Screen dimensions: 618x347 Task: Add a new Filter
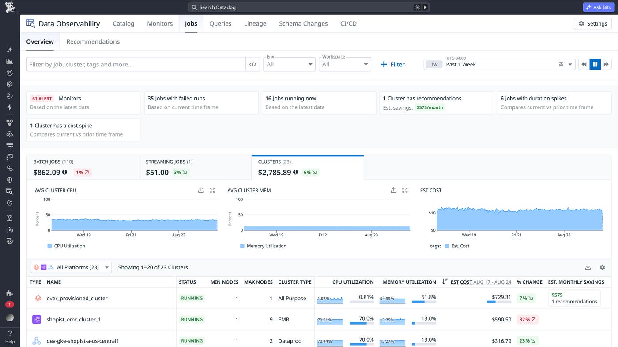[x=392, y=64]
